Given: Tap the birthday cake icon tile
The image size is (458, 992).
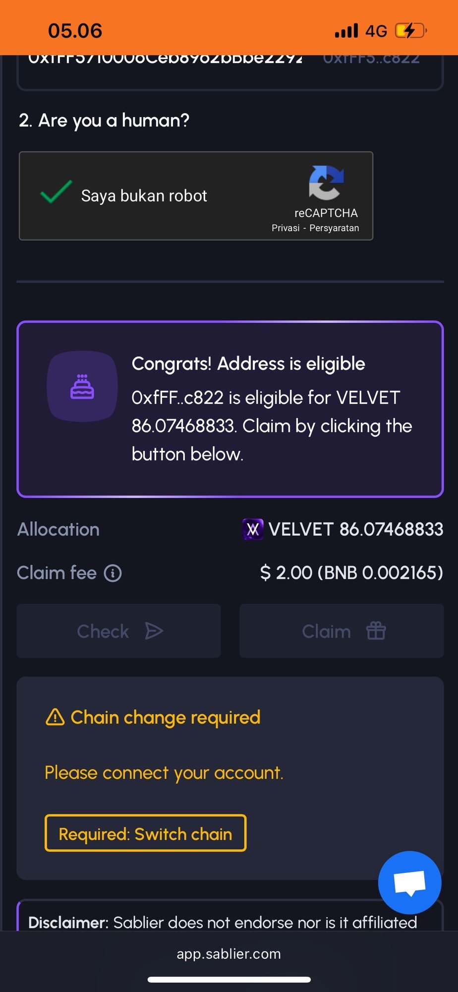Looking at the screenshot, I should (82, 386).
